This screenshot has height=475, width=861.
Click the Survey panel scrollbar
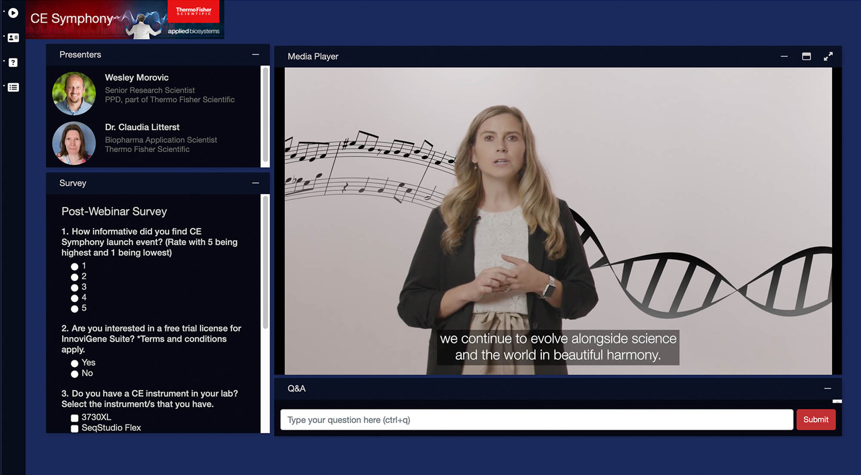click(266, 262)
